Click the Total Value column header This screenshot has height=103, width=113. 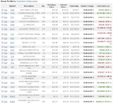74,6
